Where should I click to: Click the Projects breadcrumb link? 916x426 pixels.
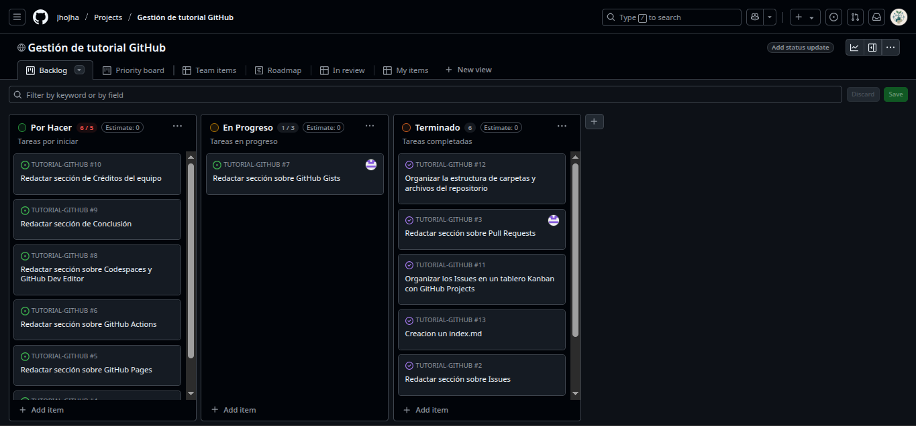click(x=108, y=17)
